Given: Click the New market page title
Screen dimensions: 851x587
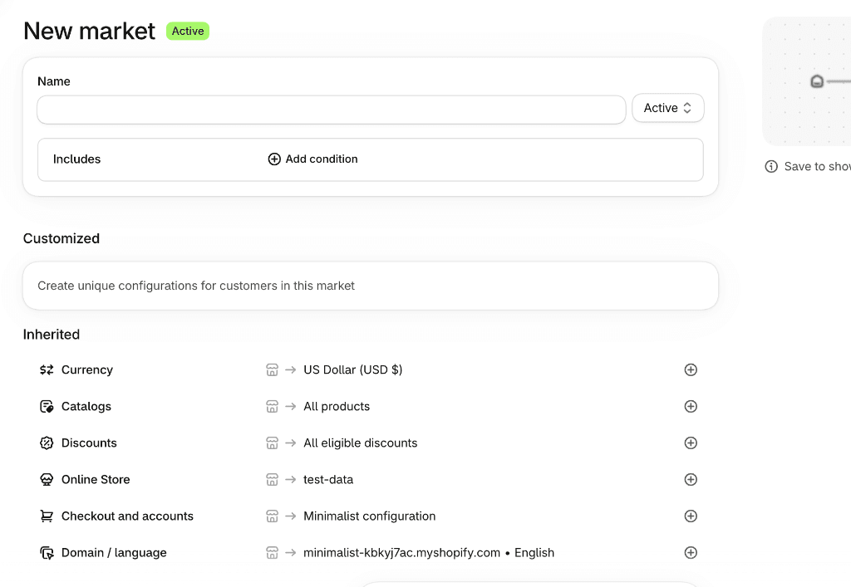Looking at the screenshot, I should tap(90, 31).
